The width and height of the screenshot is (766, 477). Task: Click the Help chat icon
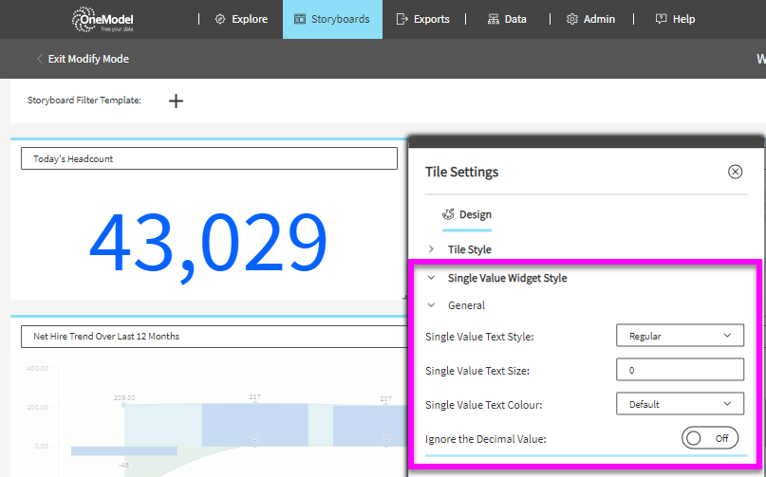coord(661,19)
